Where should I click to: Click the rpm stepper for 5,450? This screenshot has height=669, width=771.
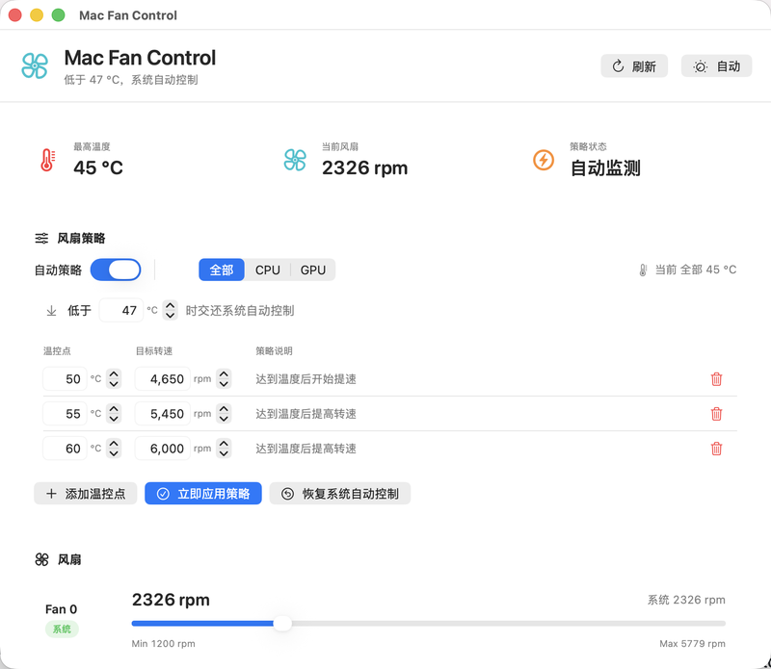tap(225, 414)
